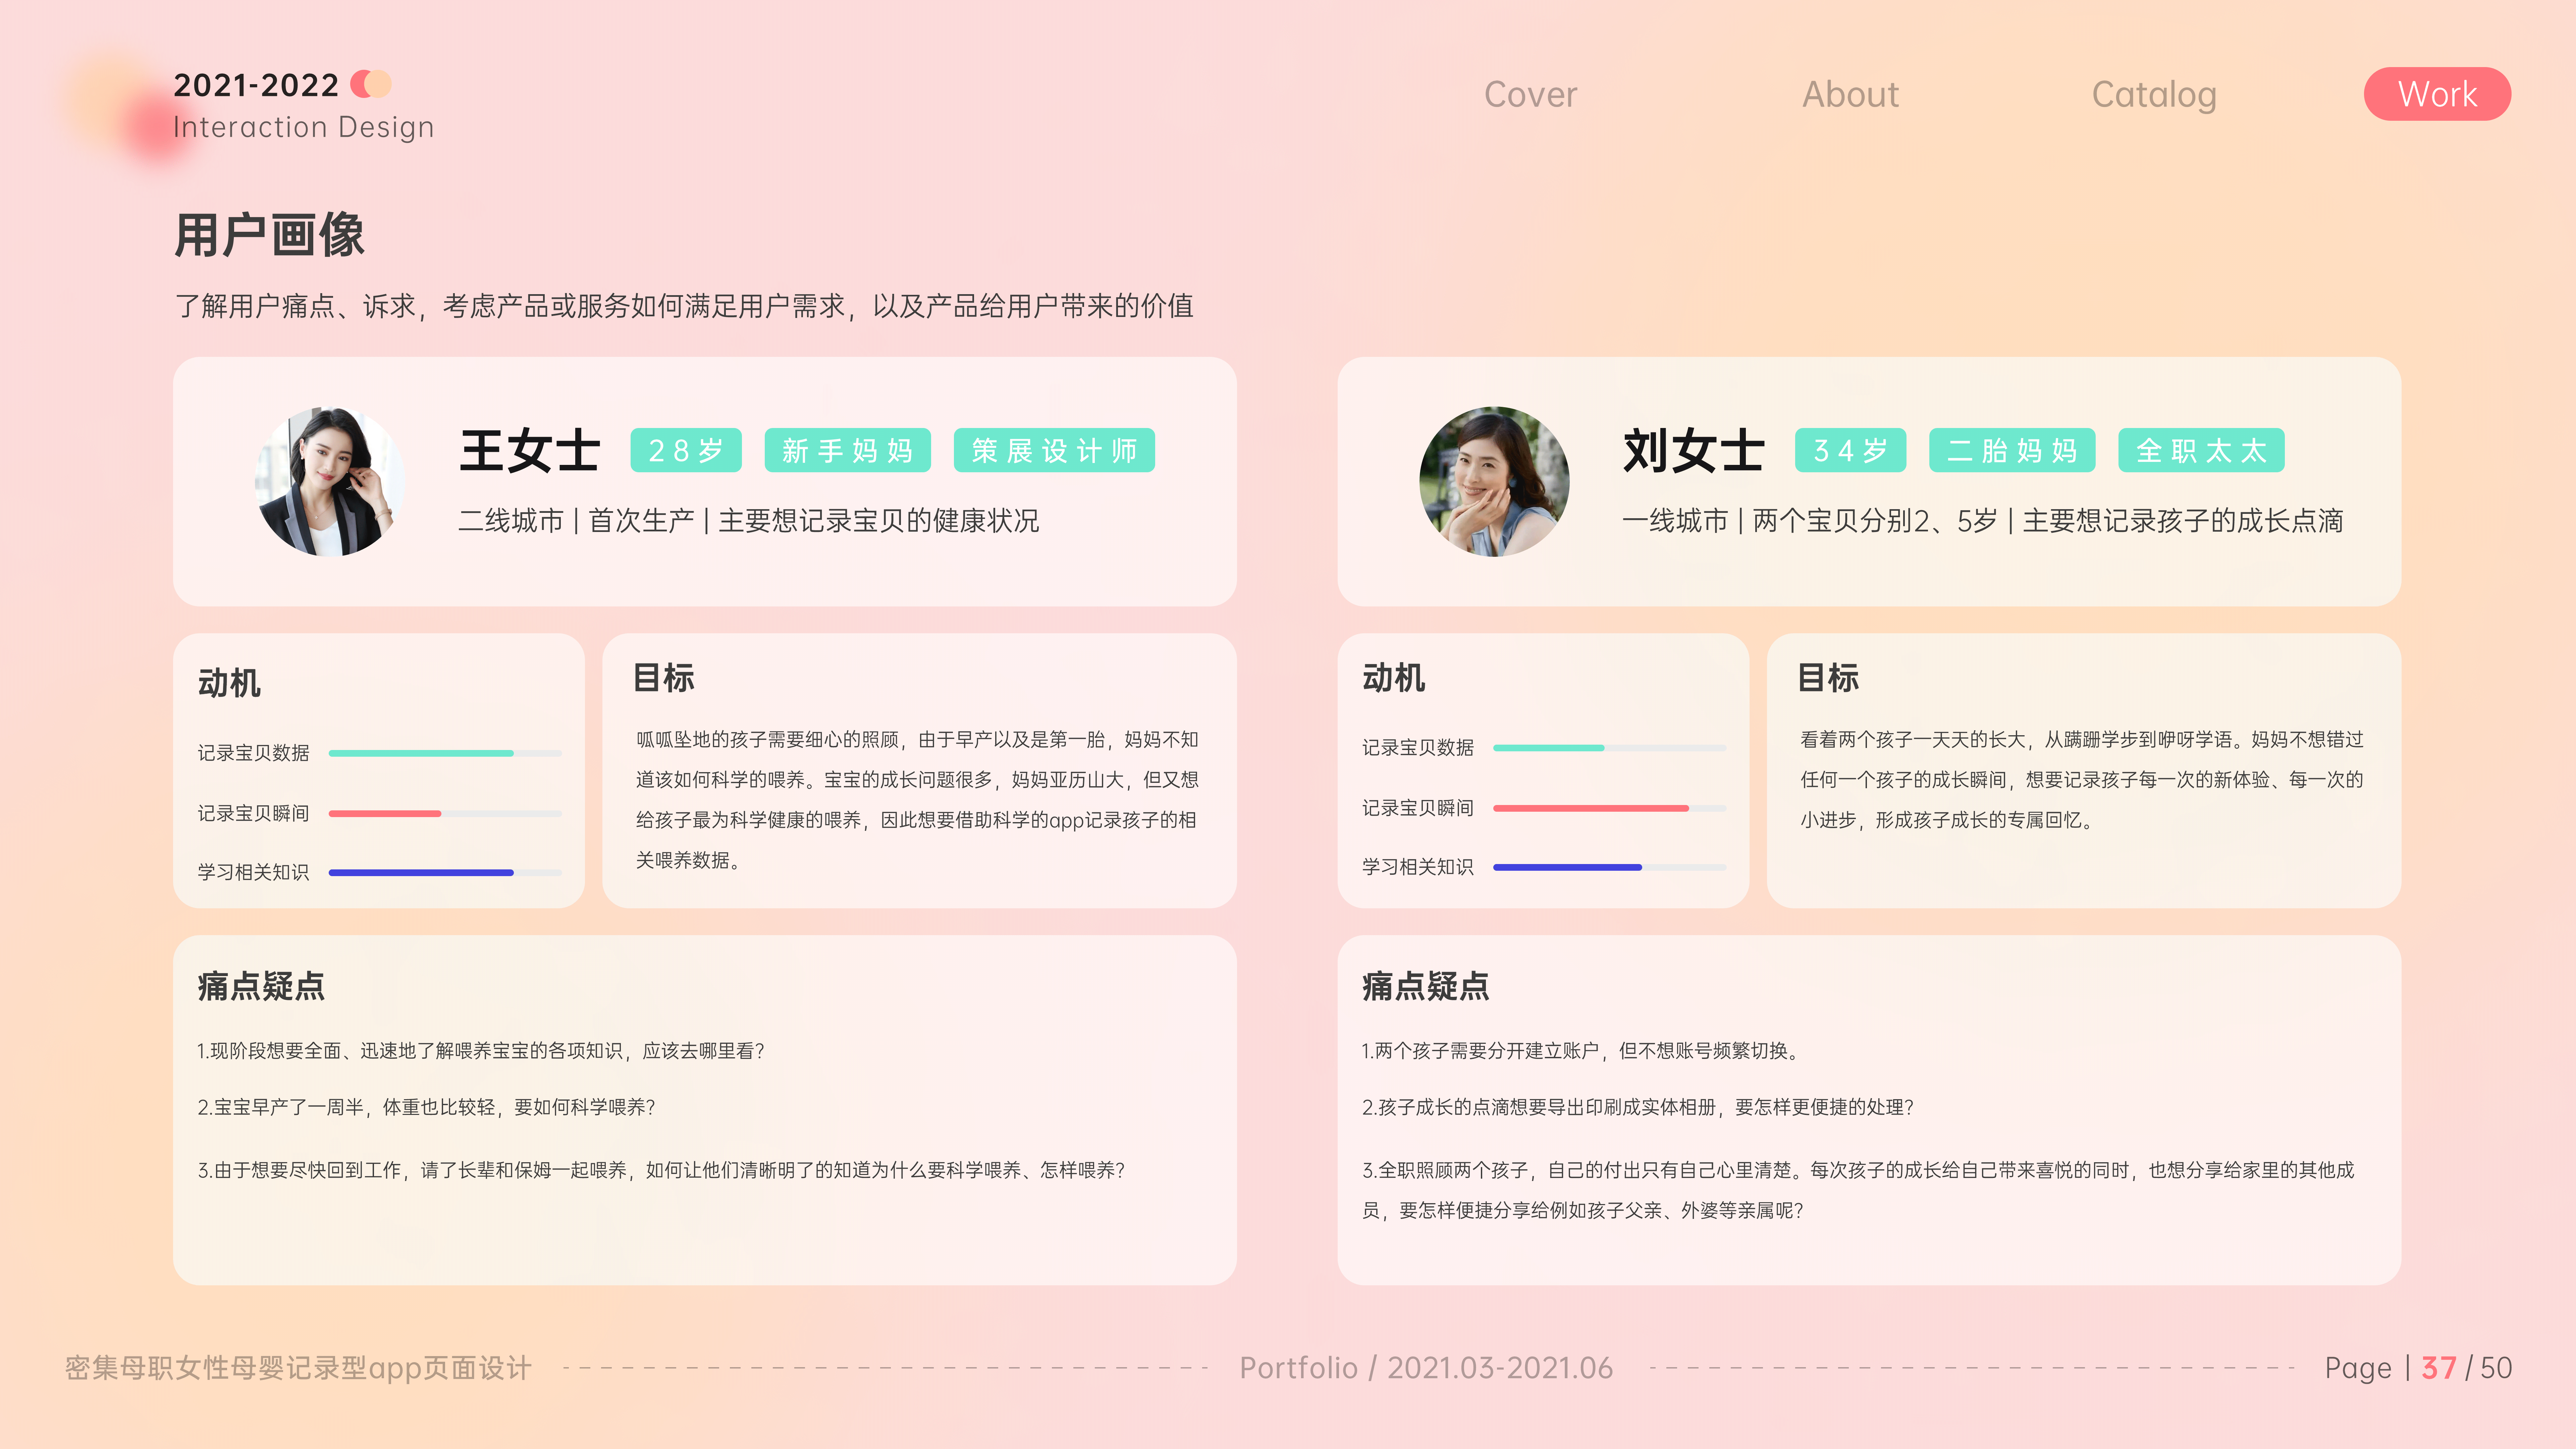
Task: Click pain point 3.由于想要尽快回到工作
Action: click(x=661, y=1170)
